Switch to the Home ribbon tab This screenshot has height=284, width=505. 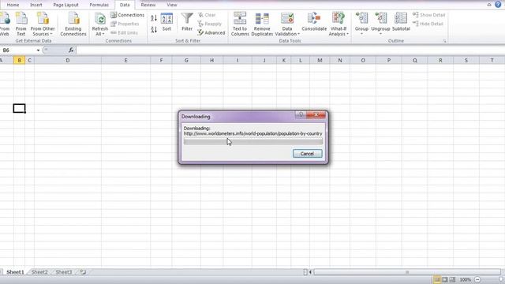point(13,5)
